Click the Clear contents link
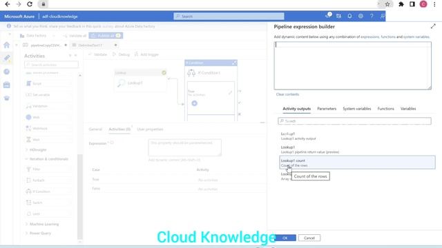This screenshot has height=248, width=442. [x=287, y=94]
